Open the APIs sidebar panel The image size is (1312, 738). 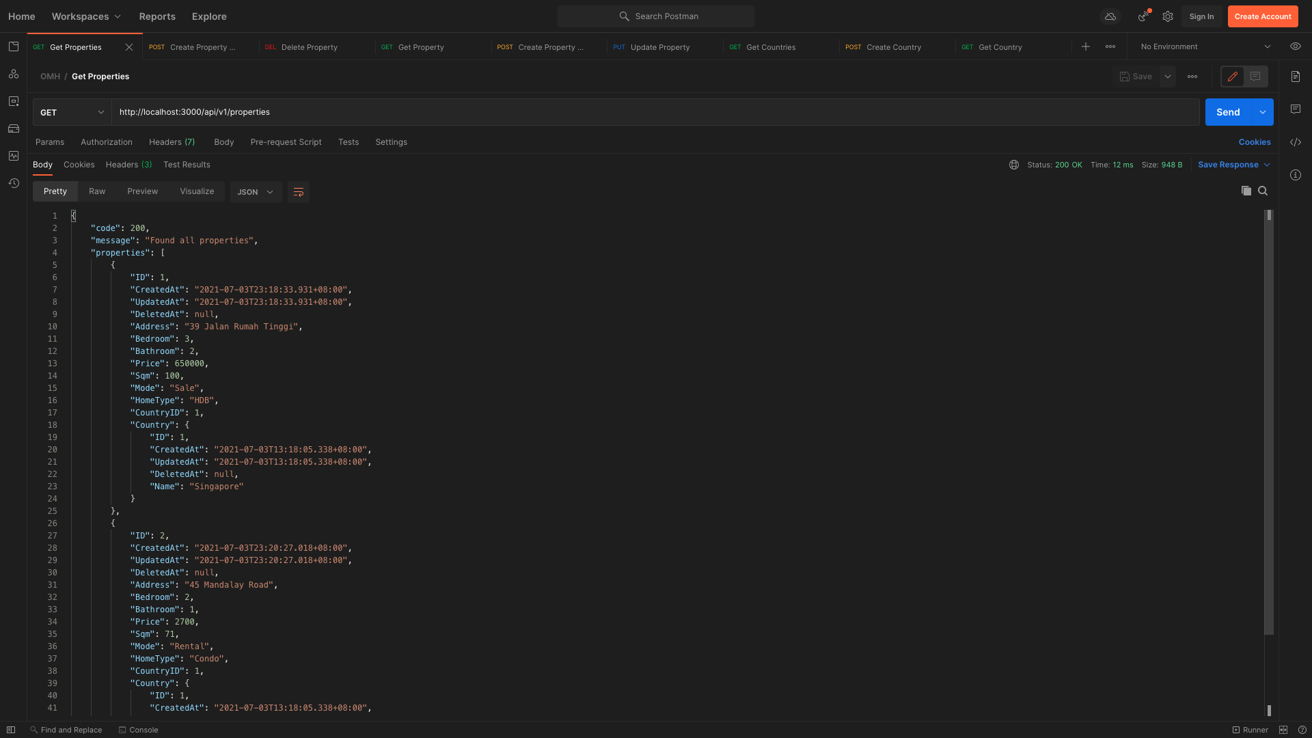pos(14,74)
